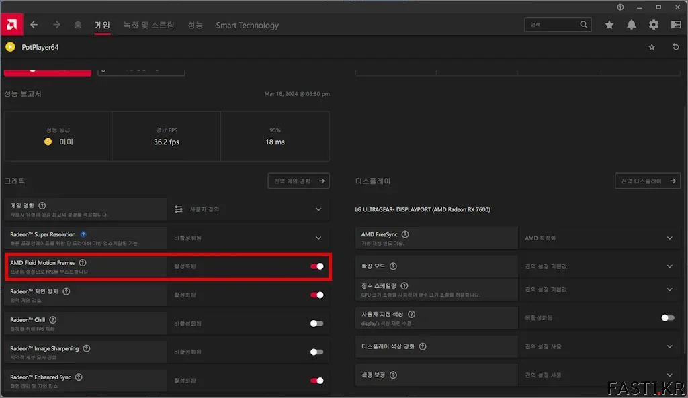Open favorites star in top bar
The height and width of the screenshot is (398, 688).
point(609,25)
